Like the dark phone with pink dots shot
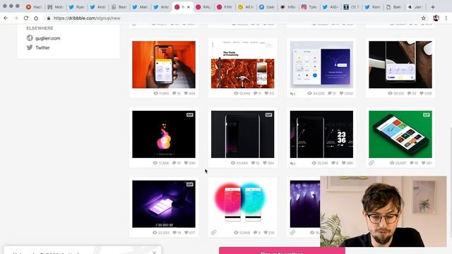 click(265, 163)
